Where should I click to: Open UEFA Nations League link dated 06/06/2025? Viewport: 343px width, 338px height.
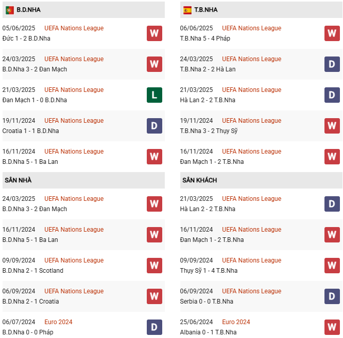point(251,28)
